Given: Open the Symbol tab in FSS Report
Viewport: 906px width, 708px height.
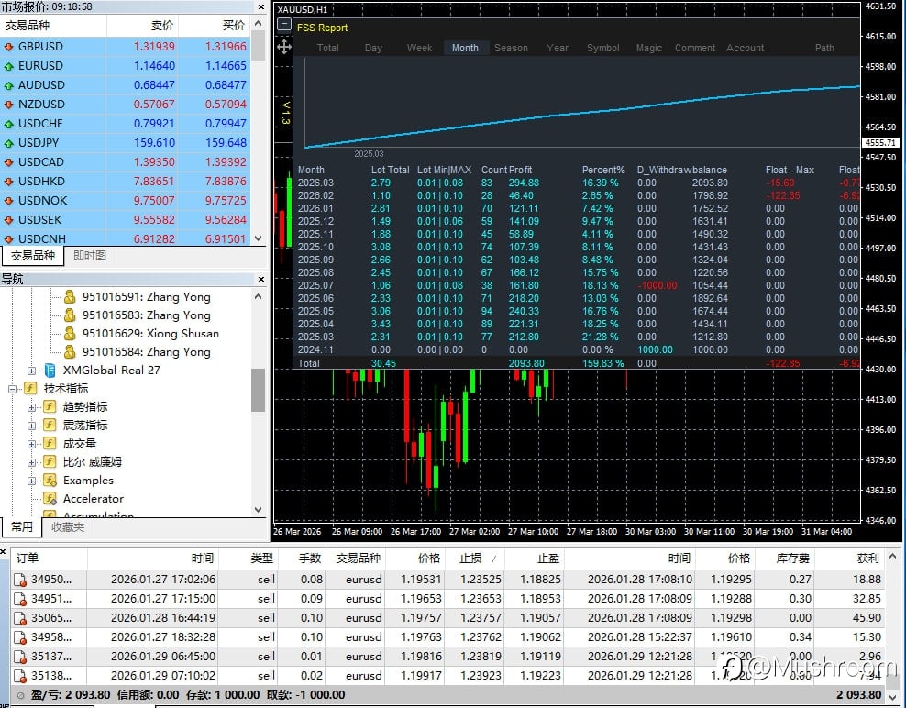Looking at the screenshot, I should pos(603,48).
